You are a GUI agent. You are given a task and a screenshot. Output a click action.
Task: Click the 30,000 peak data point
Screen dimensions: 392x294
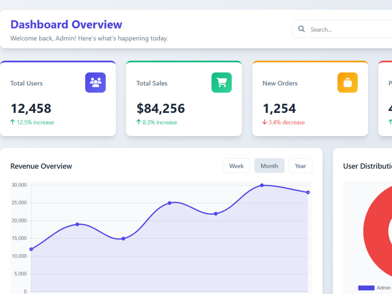point(262,185)
